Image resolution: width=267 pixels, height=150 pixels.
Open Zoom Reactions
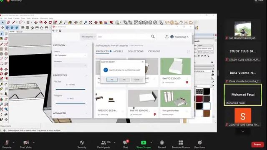pos(199,144)
